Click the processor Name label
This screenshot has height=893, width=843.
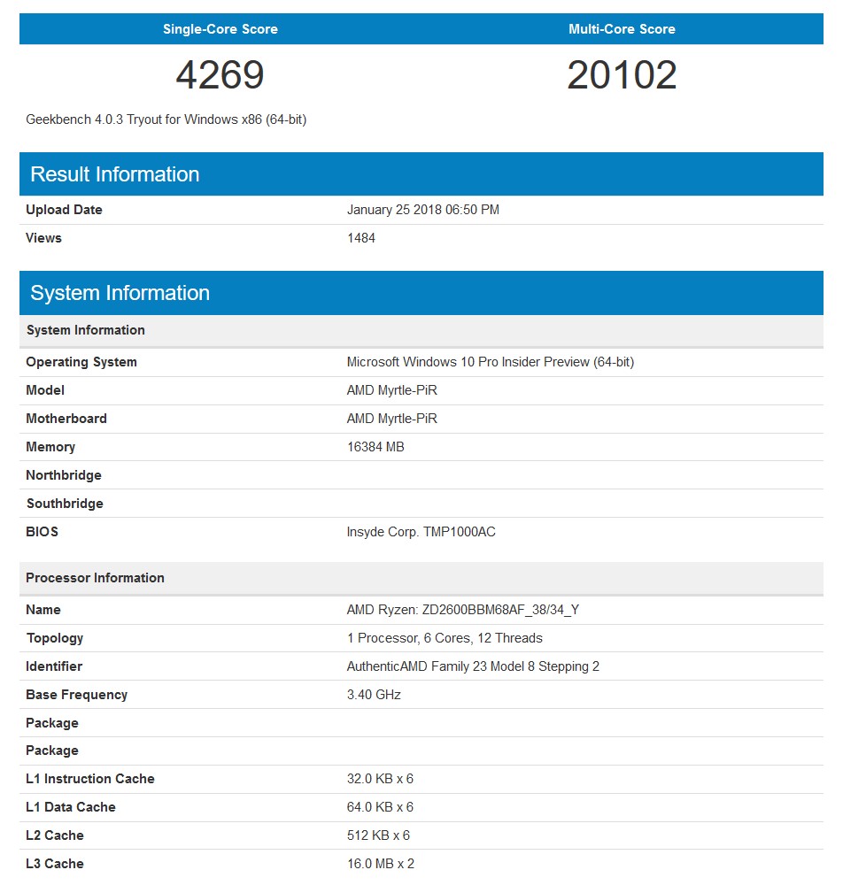coord(43,610)
